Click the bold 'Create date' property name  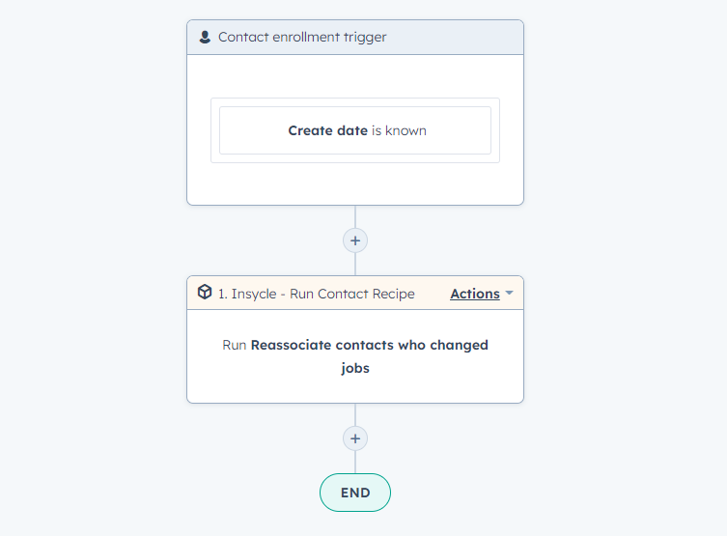[327, 130]
